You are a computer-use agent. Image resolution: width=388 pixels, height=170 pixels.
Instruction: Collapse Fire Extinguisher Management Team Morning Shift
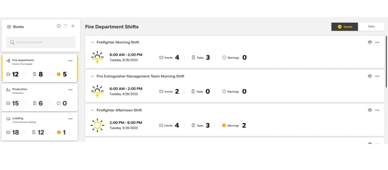pos(92,76)
